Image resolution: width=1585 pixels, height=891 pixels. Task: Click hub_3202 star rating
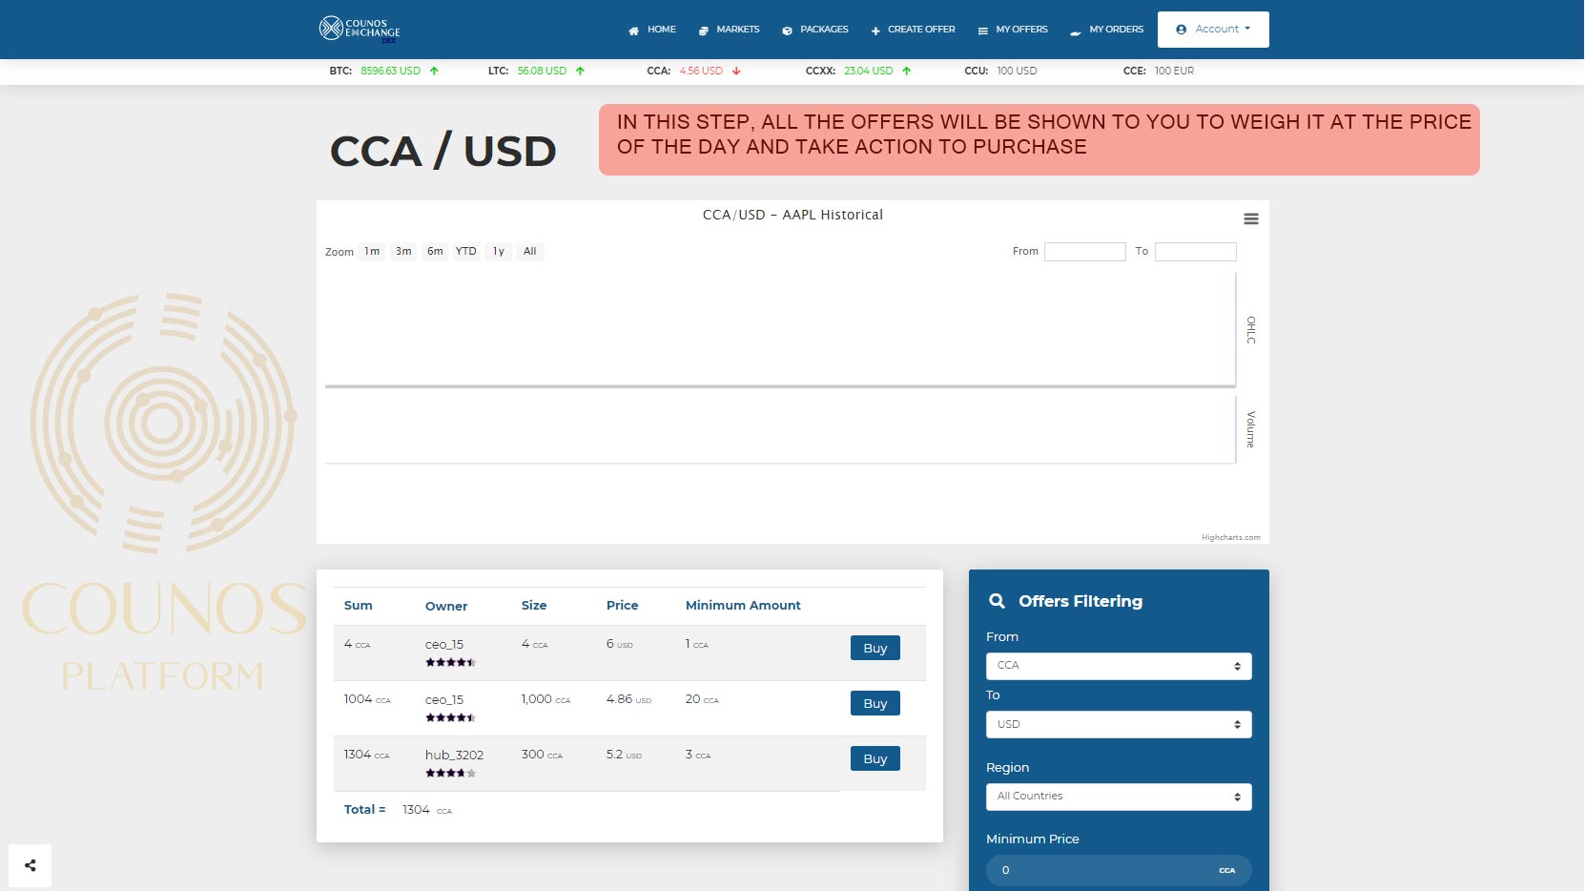coord(450,773)
